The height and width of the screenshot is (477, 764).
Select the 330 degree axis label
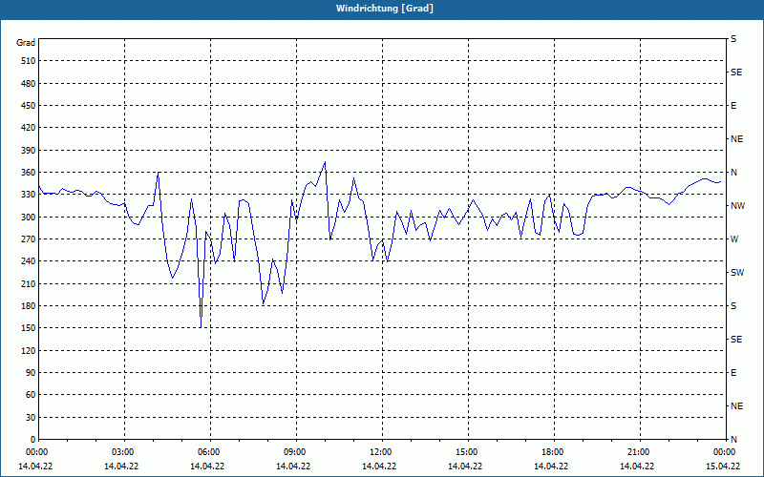pyautogui.click(x=29, y=195)
